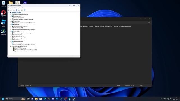Select AMD PSP 10.0 Device
180x101 pixels.
click(x=21, y=48)
